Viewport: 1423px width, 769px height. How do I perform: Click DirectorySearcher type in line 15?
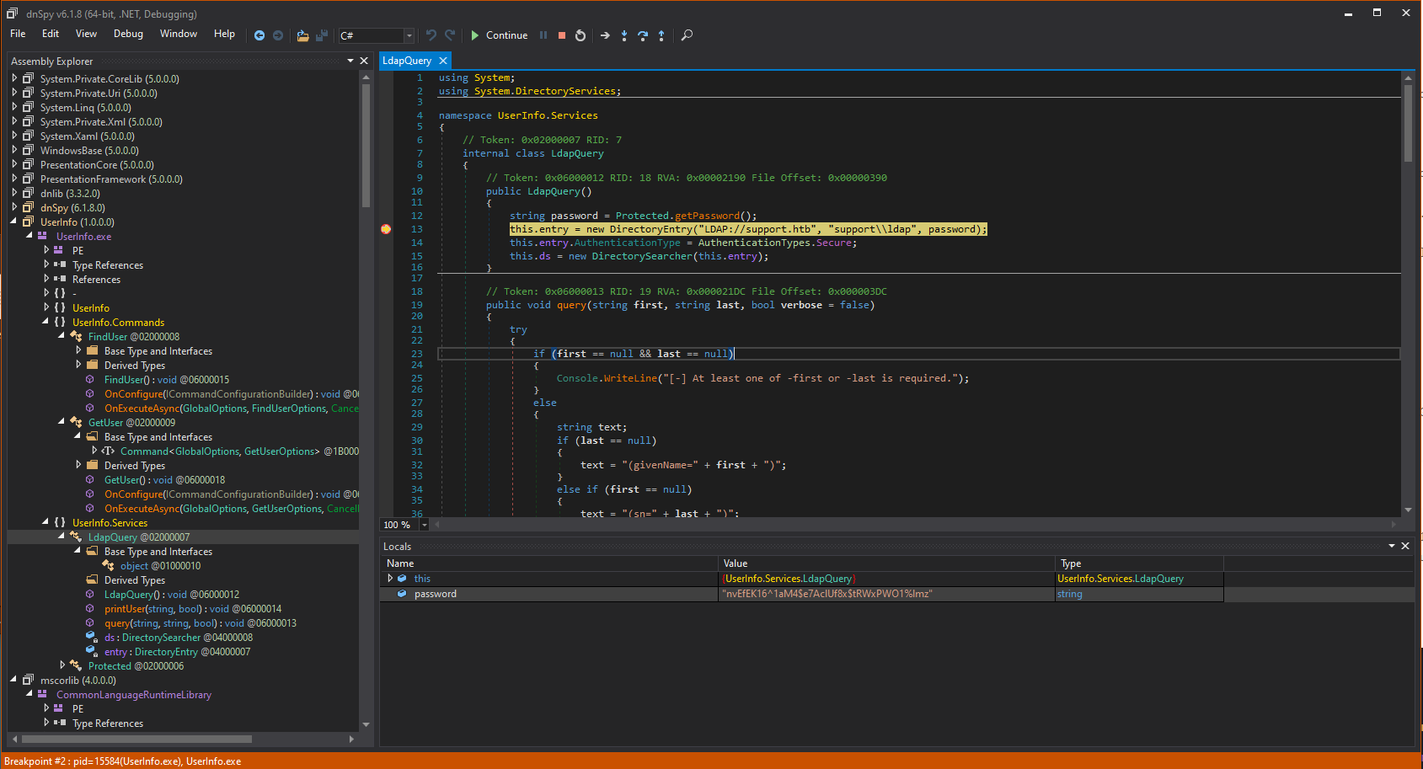pos(642,256)
